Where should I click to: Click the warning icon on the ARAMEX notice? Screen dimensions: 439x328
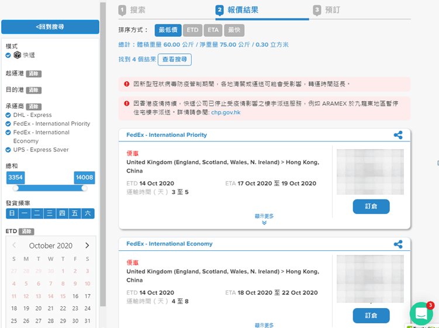pos(126,103)
